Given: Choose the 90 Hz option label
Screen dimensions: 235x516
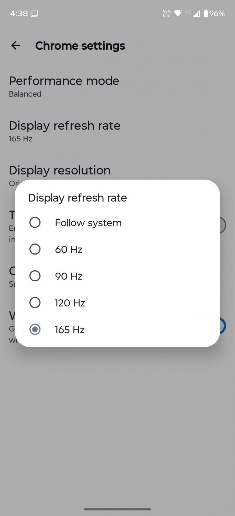Looking at the screenshot, I should click(69, 276).
